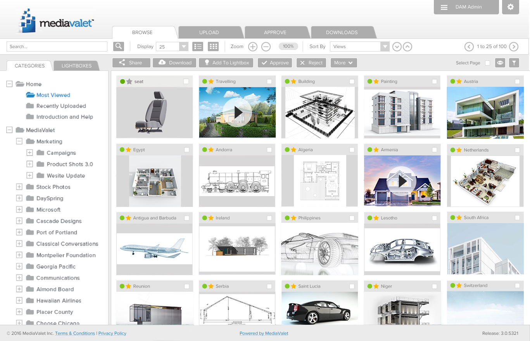Click the star on Building asset
This screenshot has height=341, width=530.
click(x=293, y=81)
